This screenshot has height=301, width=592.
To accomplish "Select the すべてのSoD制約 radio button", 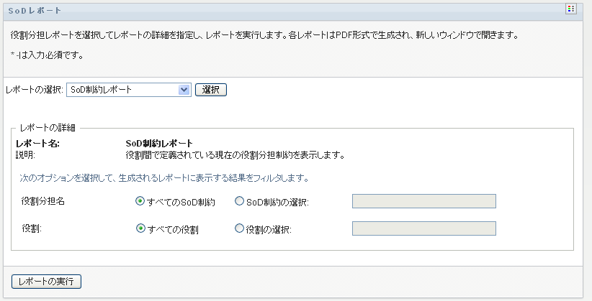I will pos(140,202).
